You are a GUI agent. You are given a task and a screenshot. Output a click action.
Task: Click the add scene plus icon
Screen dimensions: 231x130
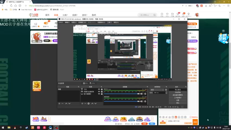(59, 104)
